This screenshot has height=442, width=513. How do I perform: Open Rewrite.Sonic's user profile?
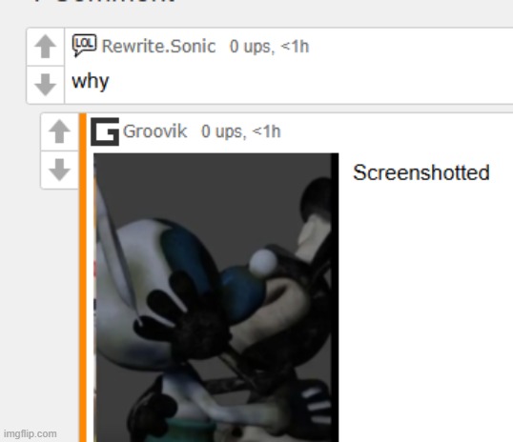coord(158,46)
